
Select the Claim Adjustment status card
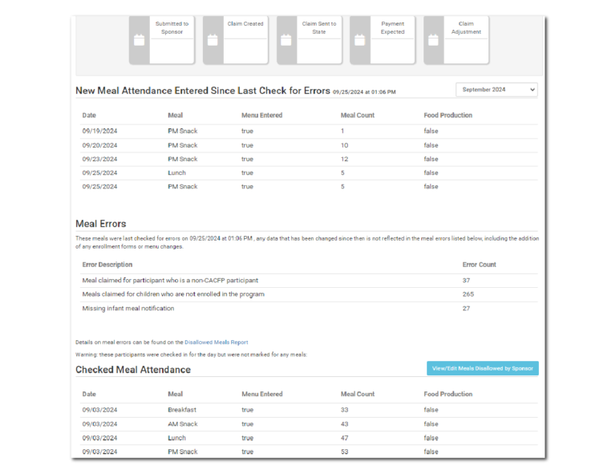point(466,38)
